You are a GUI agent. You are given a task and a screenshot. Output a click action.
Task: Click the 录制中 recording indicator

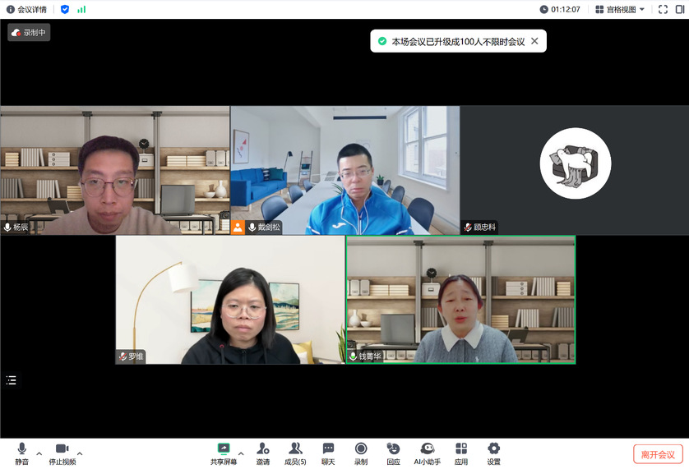(x=29, y=33)
